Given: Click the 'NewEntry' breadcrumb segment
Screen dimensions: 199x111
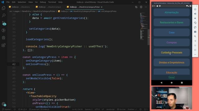Looking at the screenshot, I should (26, 11).
